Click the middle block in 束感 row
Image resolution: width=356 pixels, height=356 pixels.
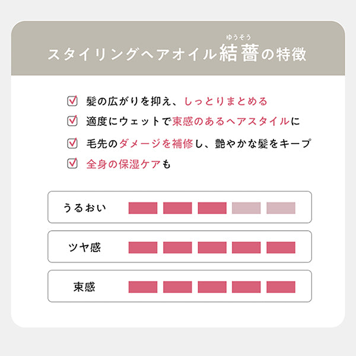212,287
